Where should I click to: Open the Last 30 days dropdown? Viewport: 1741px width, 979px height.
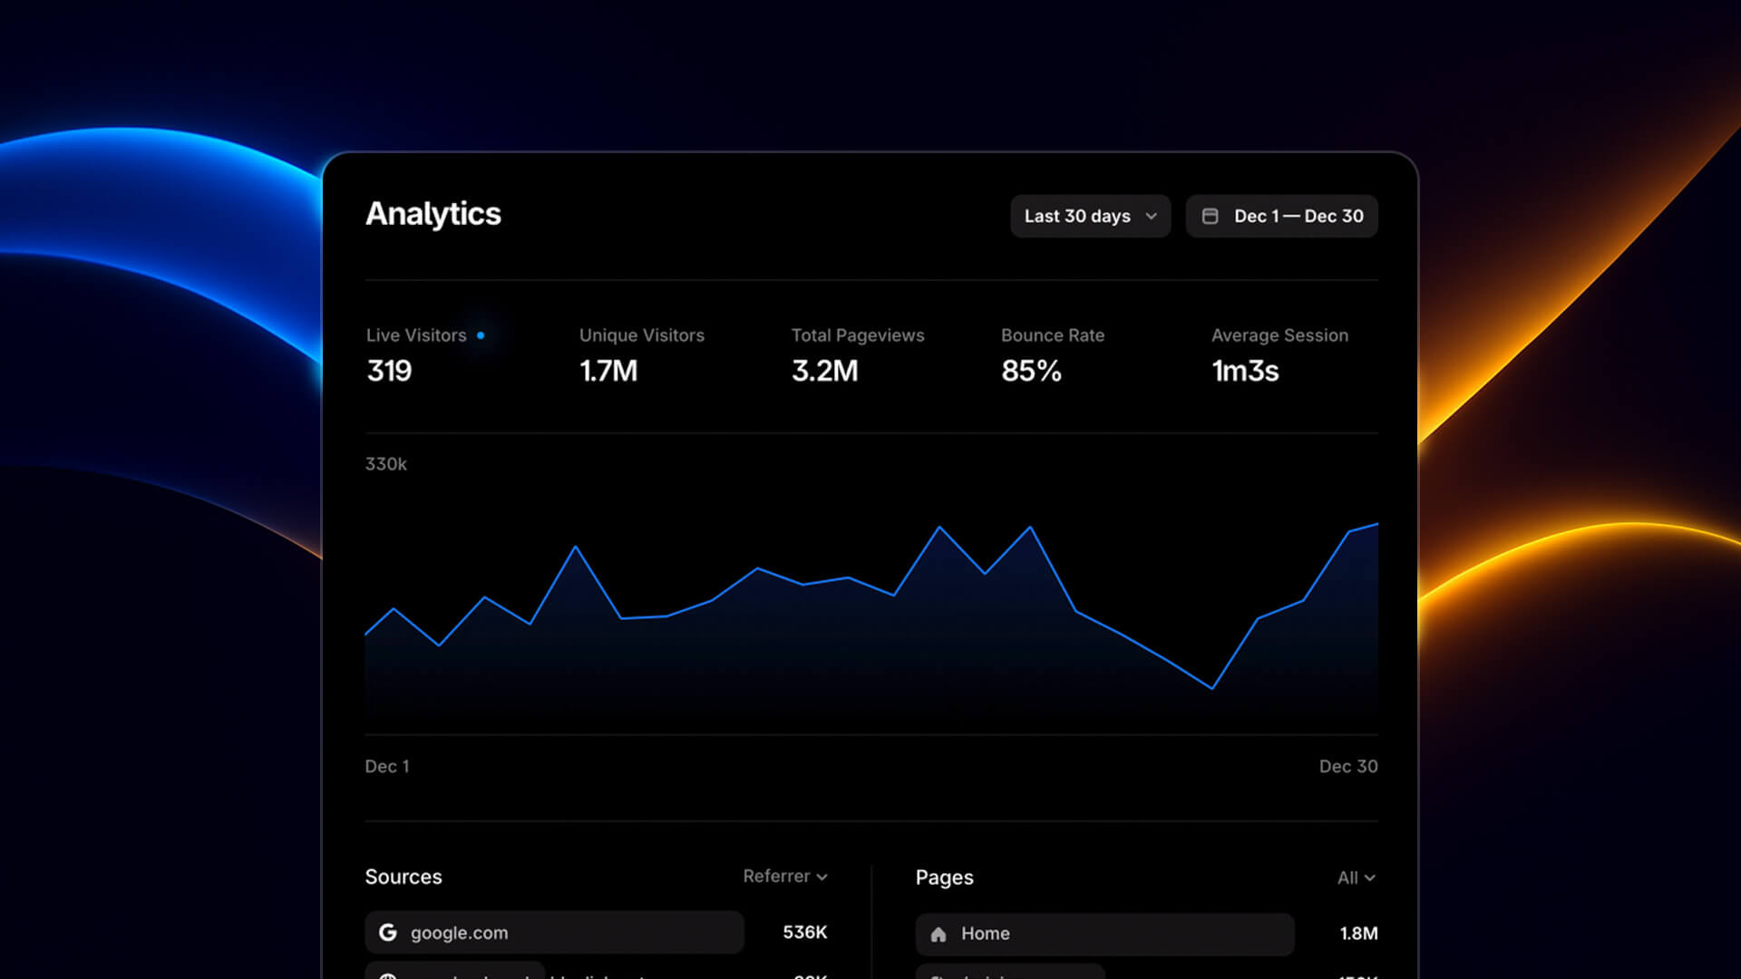pyautogui.click(x=1090, y=216)
